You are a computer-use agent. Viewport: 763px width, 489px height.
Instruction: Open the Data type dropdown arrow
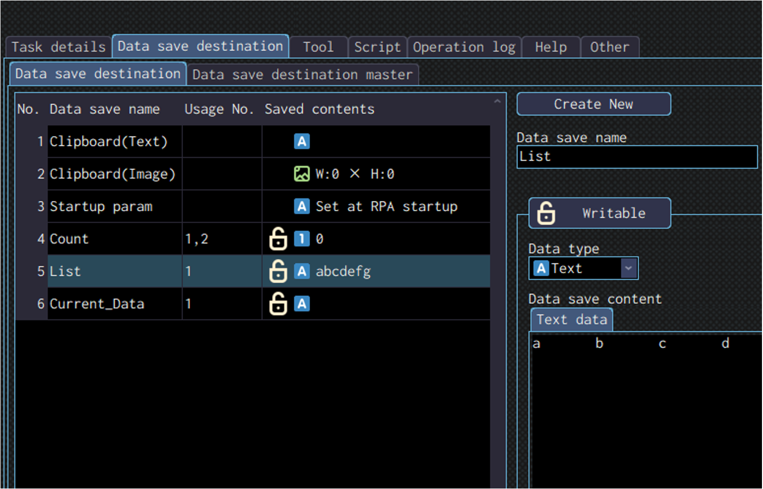(628, 268)
